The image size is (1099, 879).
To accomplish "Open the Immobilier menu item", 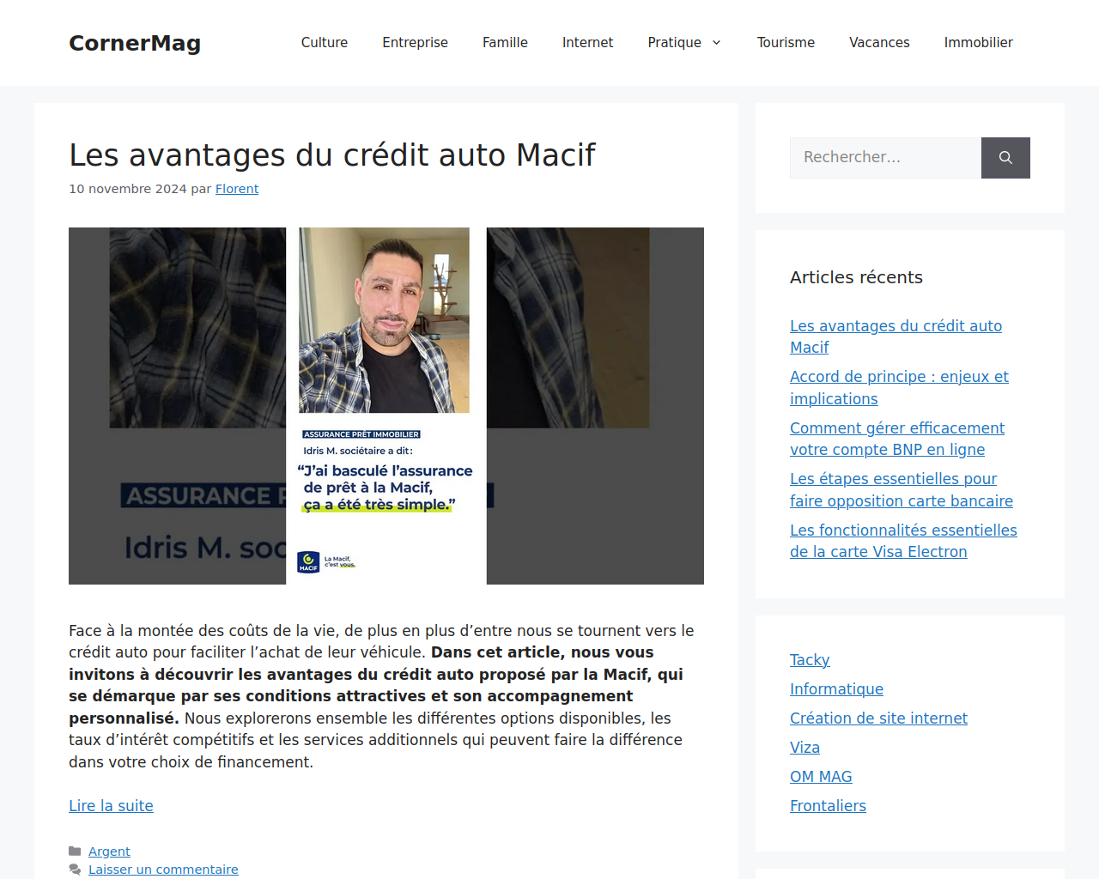I will [x=979, y=43].
